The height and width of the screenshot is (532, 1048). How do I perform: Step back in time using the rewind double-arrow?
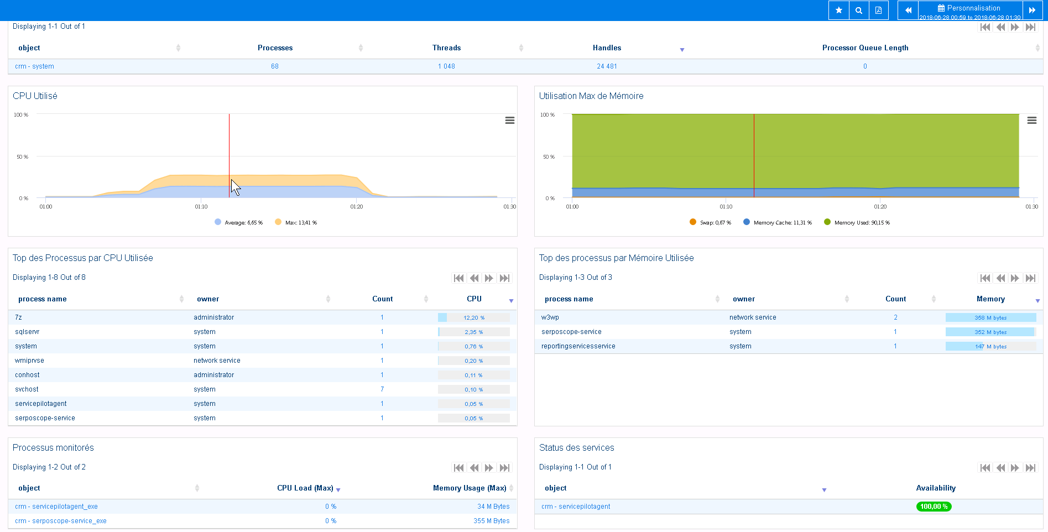coord(908,10)
